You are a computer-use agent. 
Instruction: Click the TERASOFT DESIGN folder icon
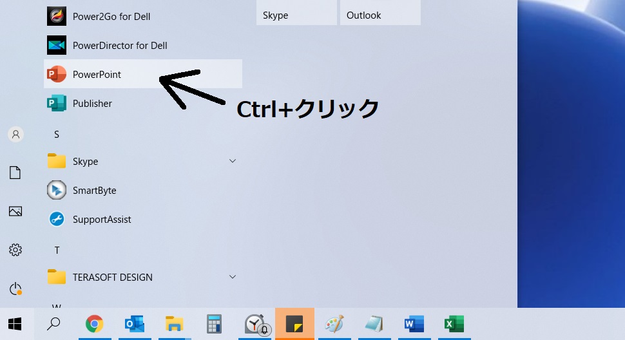[57, 277]
